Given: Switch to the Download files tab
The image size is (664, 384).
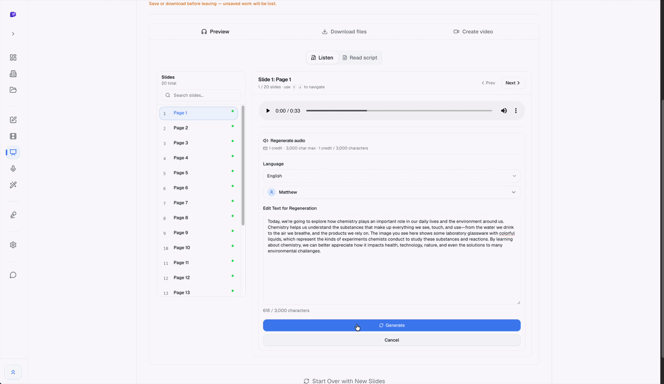Looking at the screenshot, I should (344, 32).
